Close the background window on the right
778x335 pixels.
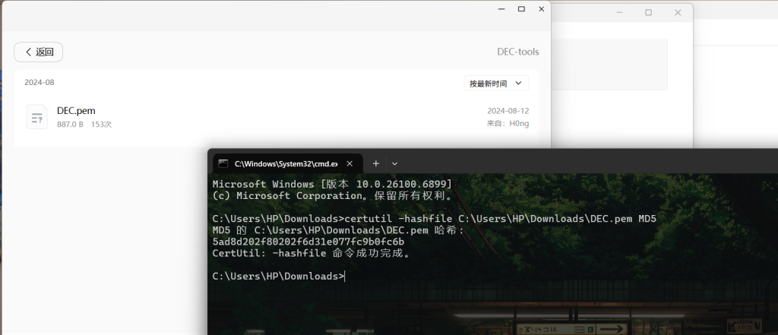pyautogui.click(x=677, y=13)
